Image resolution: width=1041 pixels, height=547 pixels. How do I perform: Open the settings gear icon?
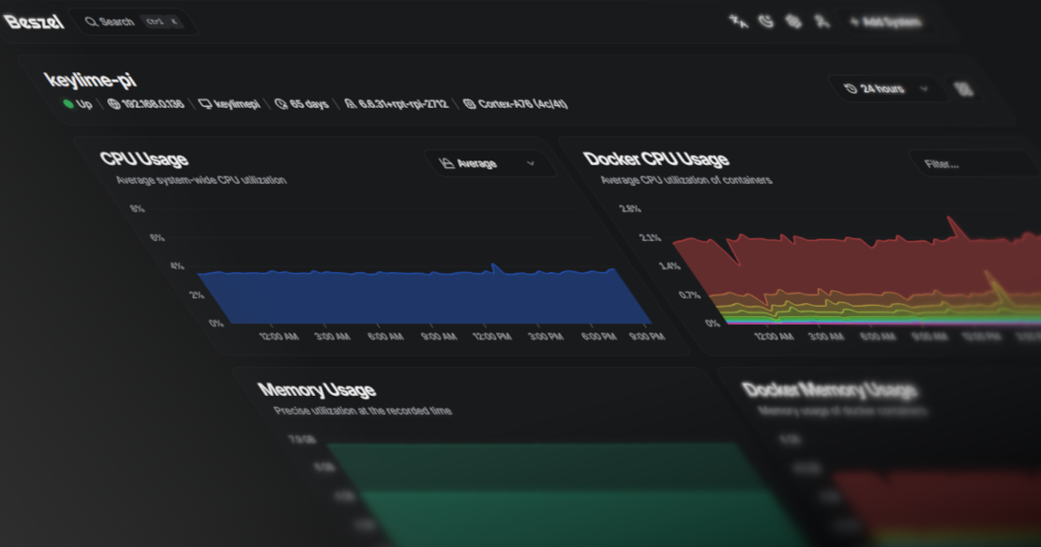pyautogui.click(x=793, y=22)
